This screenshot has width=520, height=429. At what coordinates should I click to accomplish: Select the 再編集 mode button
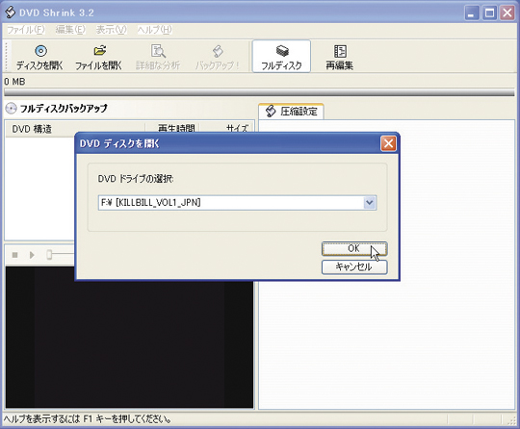[x=340, y=57]
